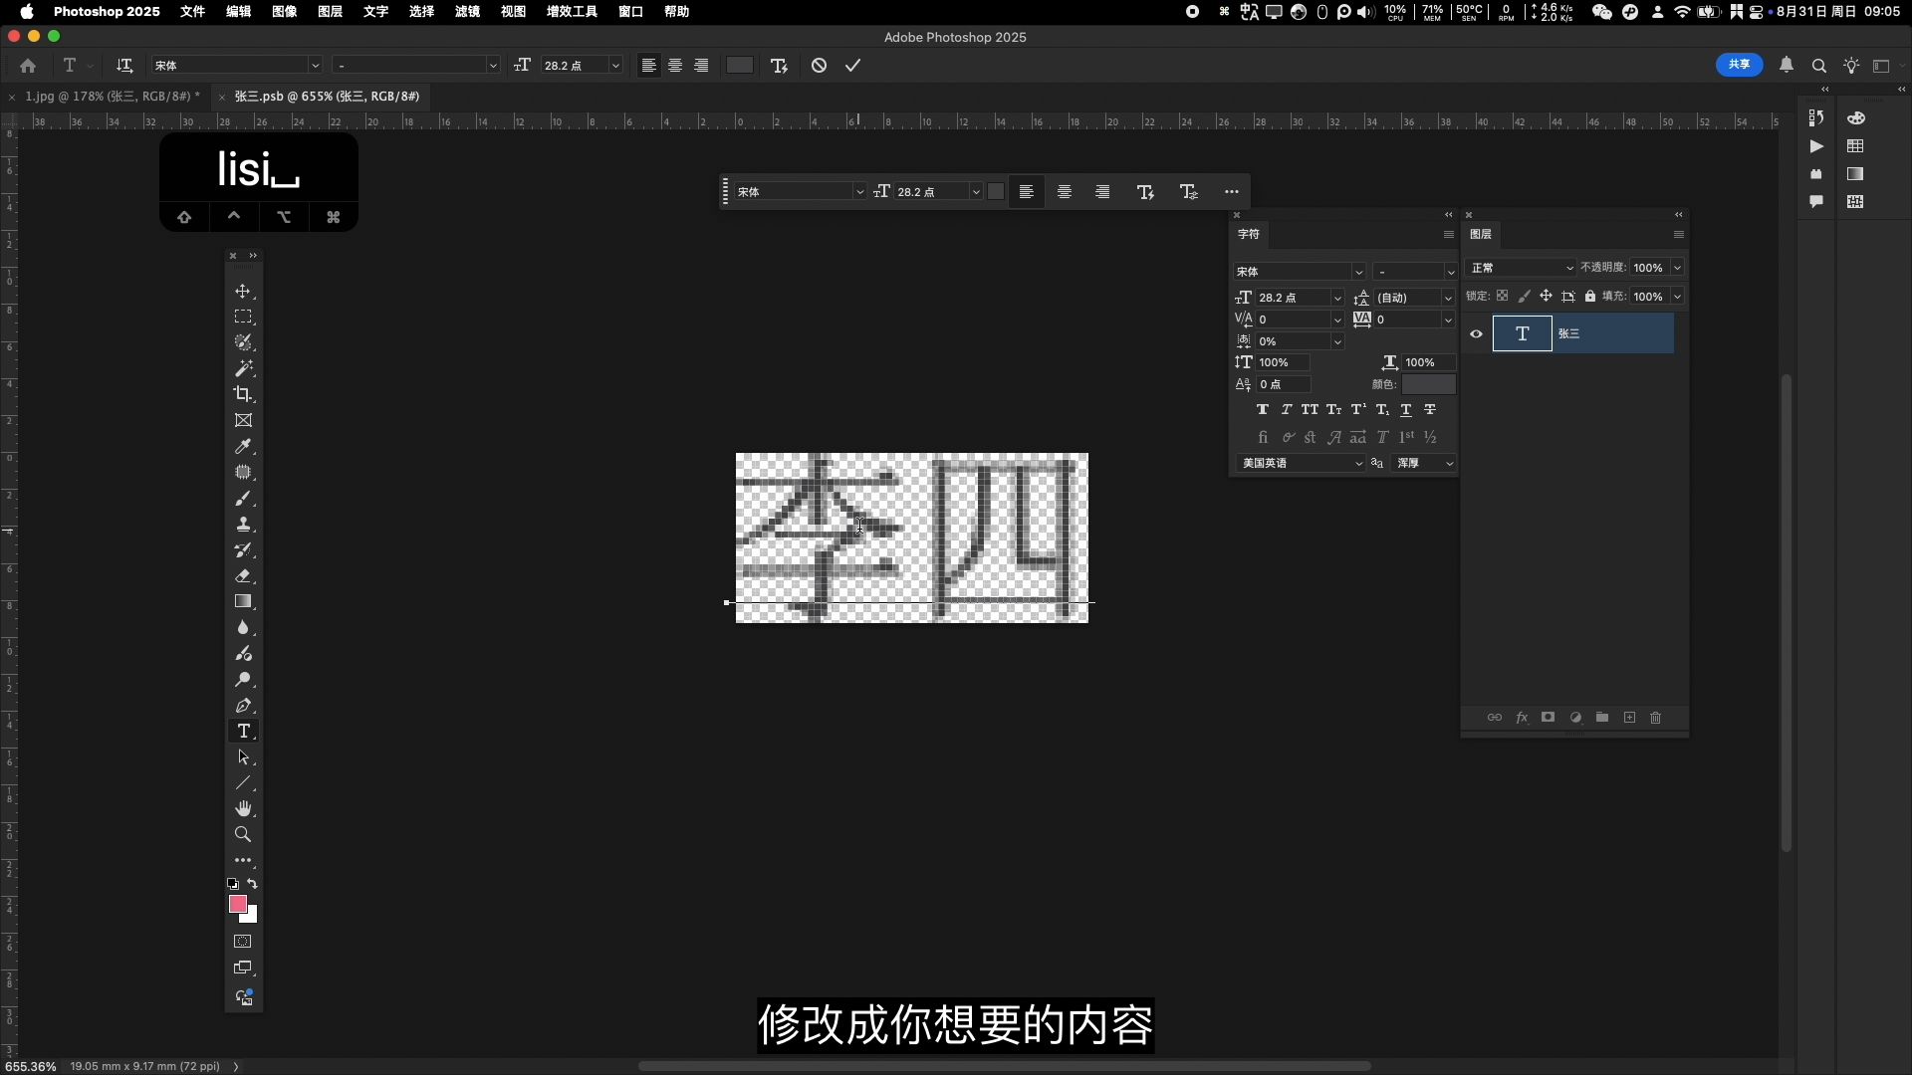Viewport: 1912px width, 1075px height.
Task: Commit text edits with checkmark
Action: [x=852, y=66]
